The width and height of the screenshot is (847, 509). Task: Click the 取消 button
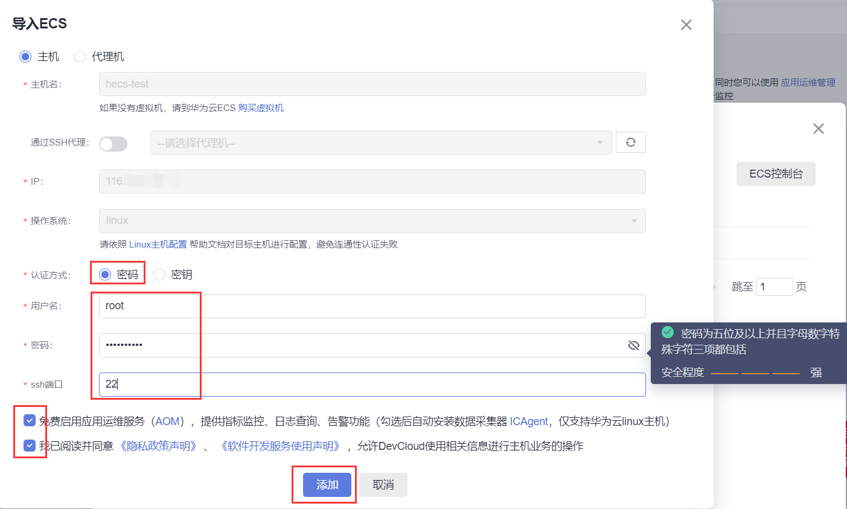pos(383,484)
